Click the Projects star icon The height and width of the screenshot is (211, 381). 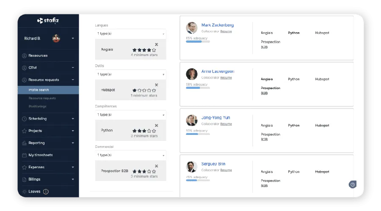coord(24,131)
